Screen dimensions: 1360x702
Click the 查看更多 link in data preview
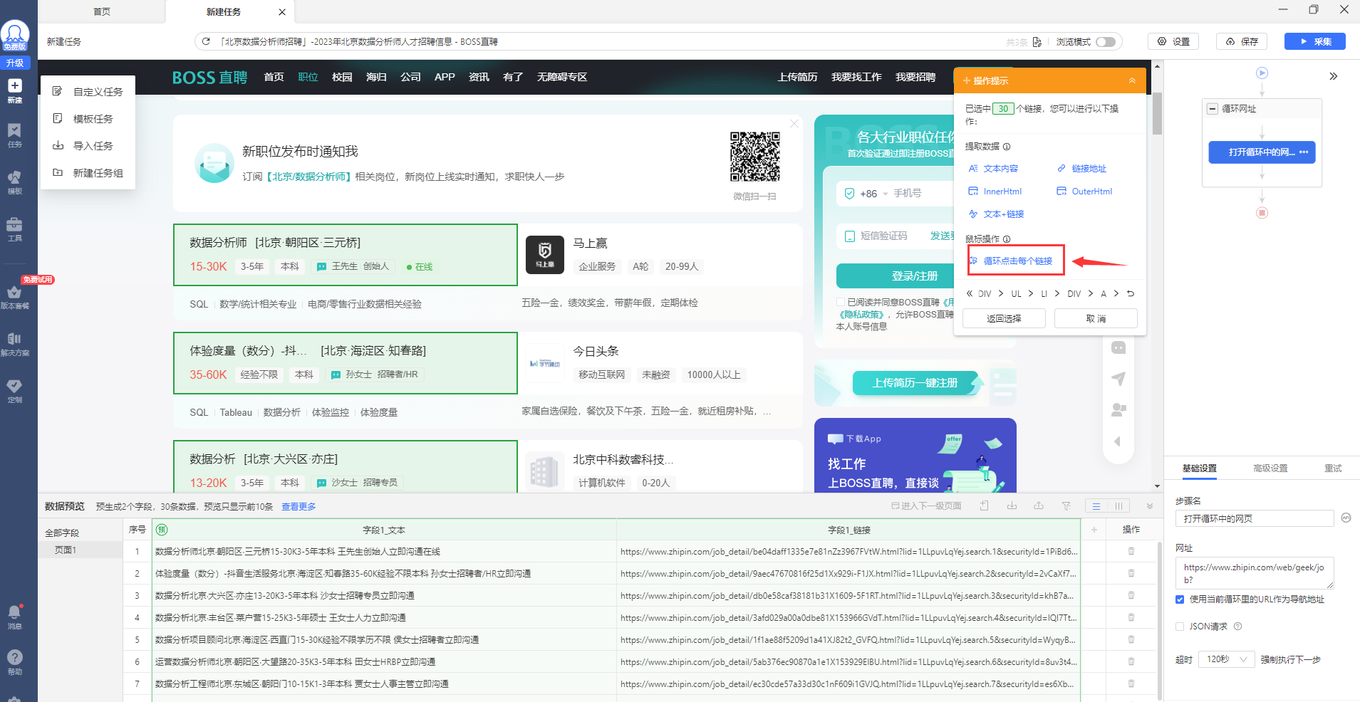(299, 506)
